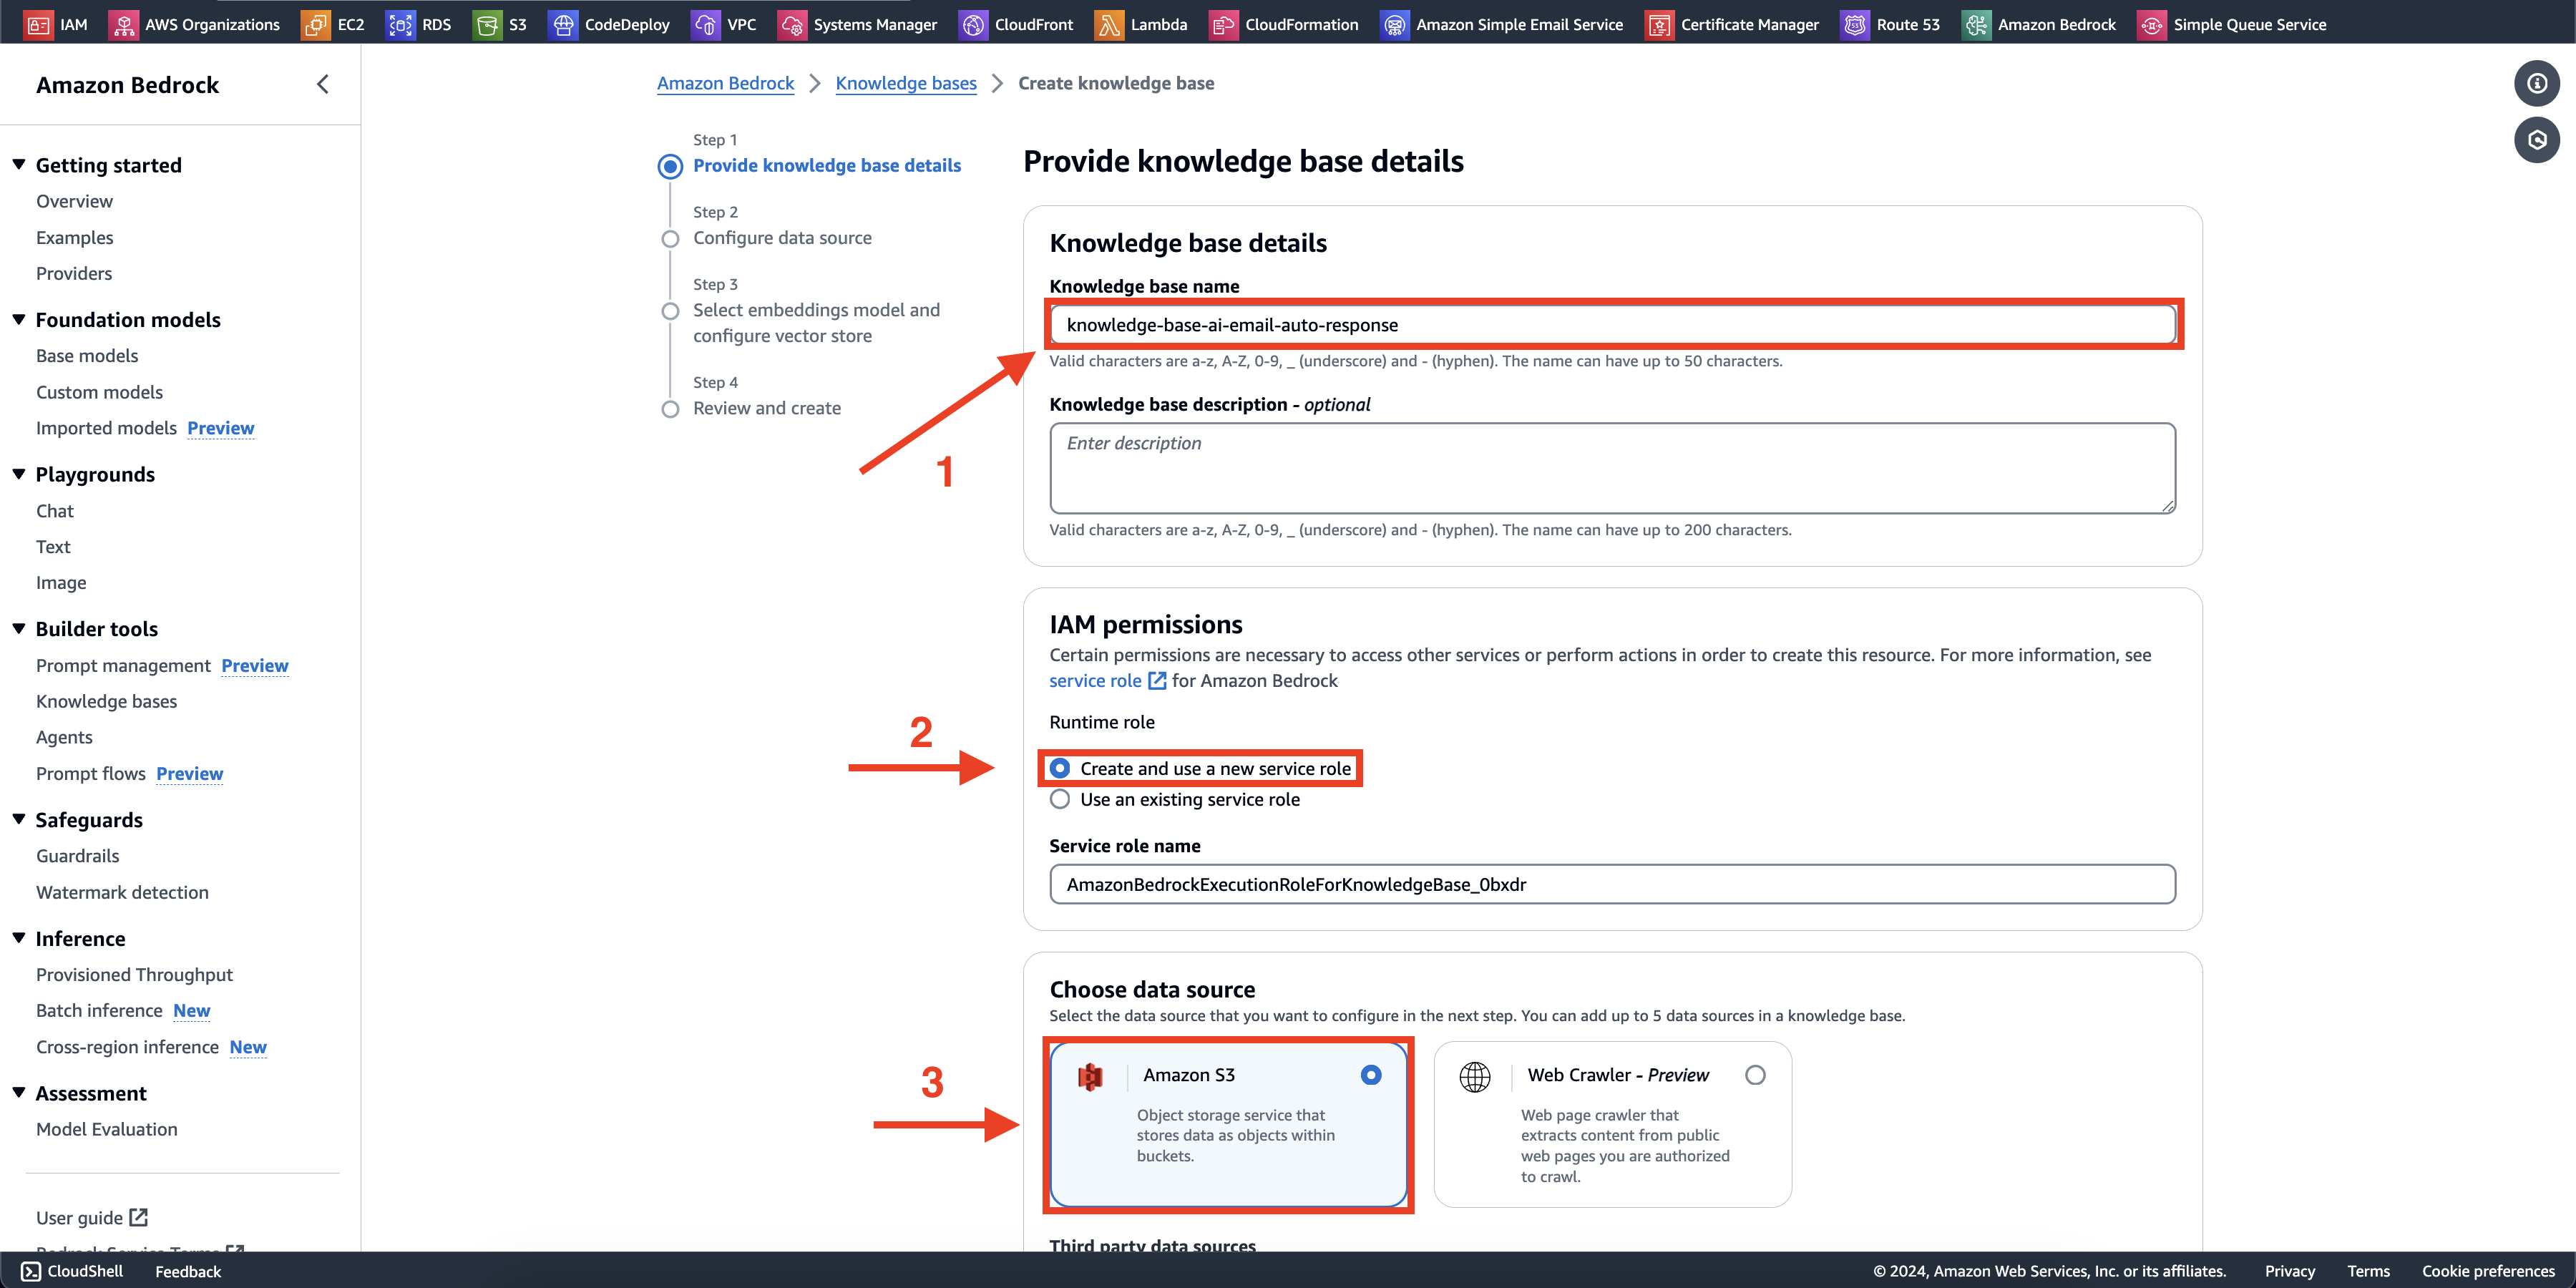
Task: Collapse the Amazon Bedrock side navigation
Action: [322, 84]
